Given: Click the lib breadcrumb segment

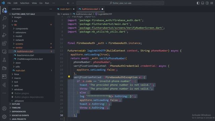Looking at the screenshot, I should pos(58,14).
